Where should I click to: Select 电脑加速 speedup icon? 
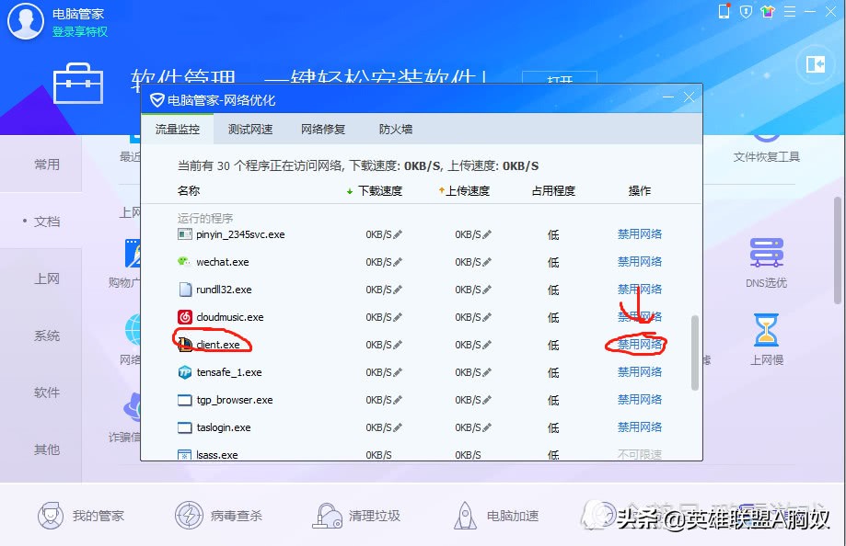464,516
